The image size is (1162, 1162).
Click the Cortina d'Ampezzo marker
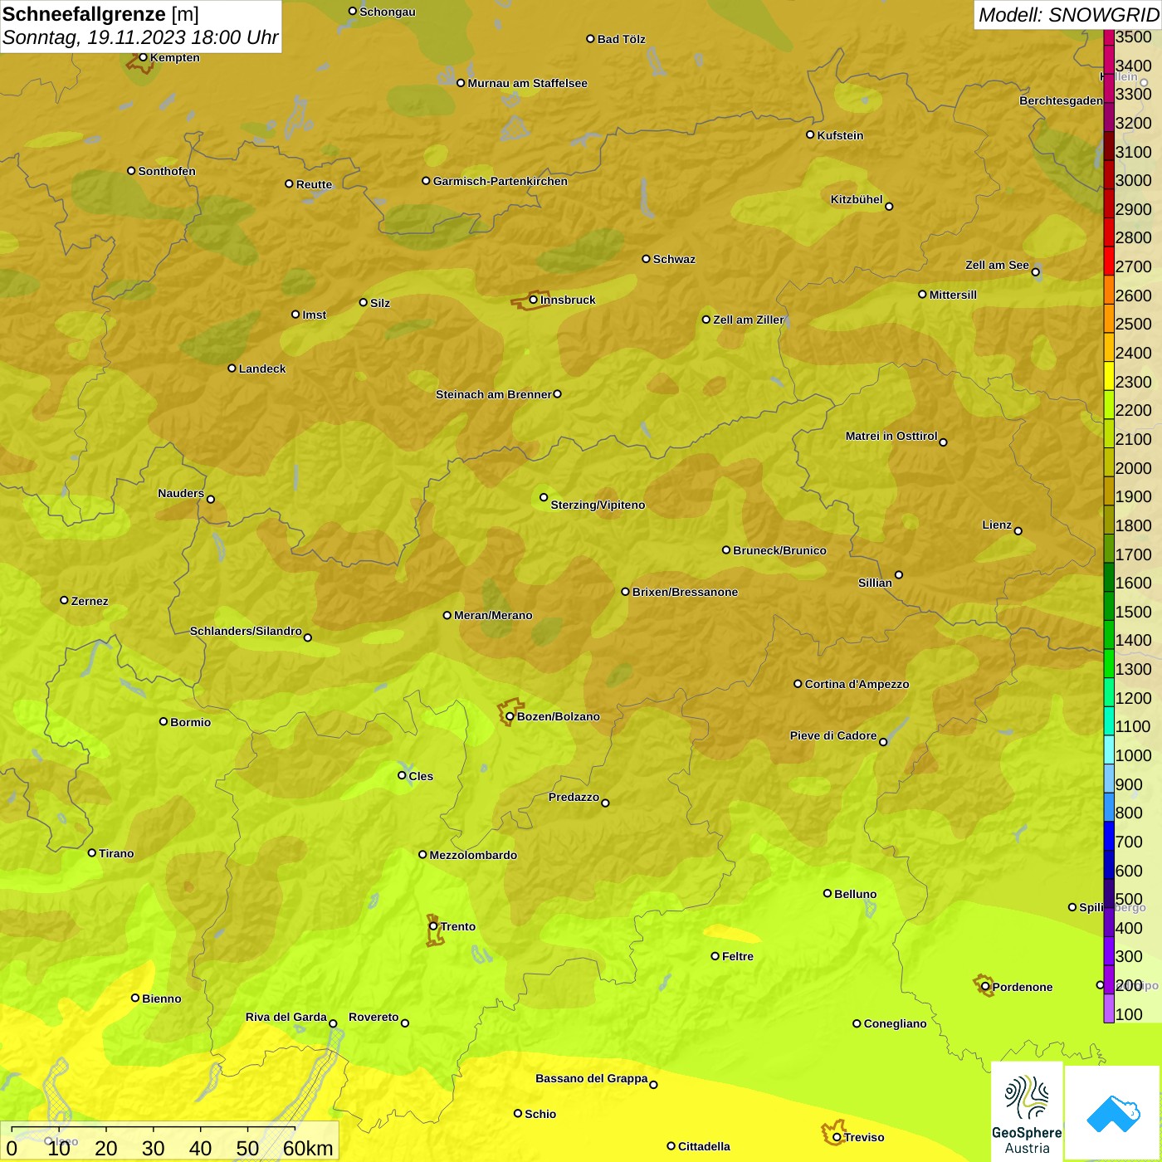[798, 684]
